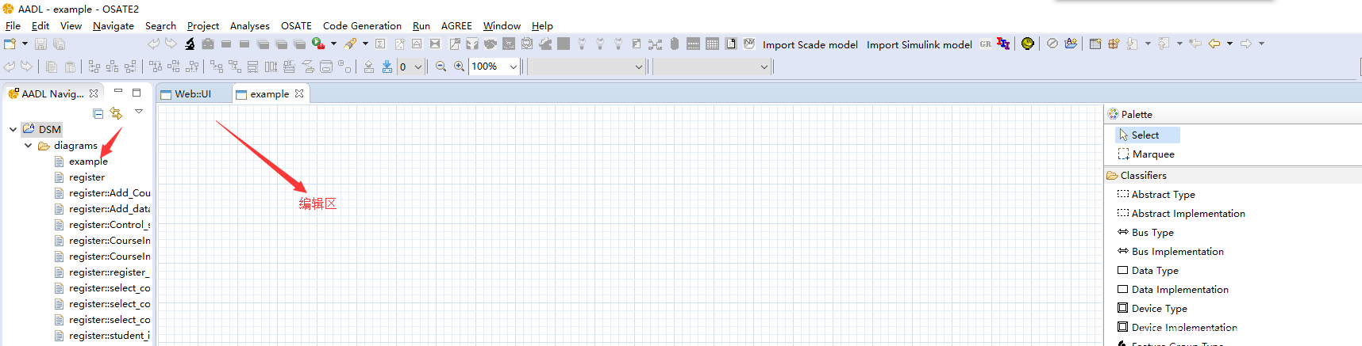Open the File menu

(x=13, y=26)
